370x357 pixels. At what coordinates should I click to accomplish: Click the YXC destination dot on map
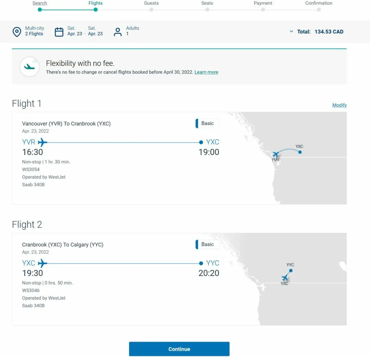point(300,152)
